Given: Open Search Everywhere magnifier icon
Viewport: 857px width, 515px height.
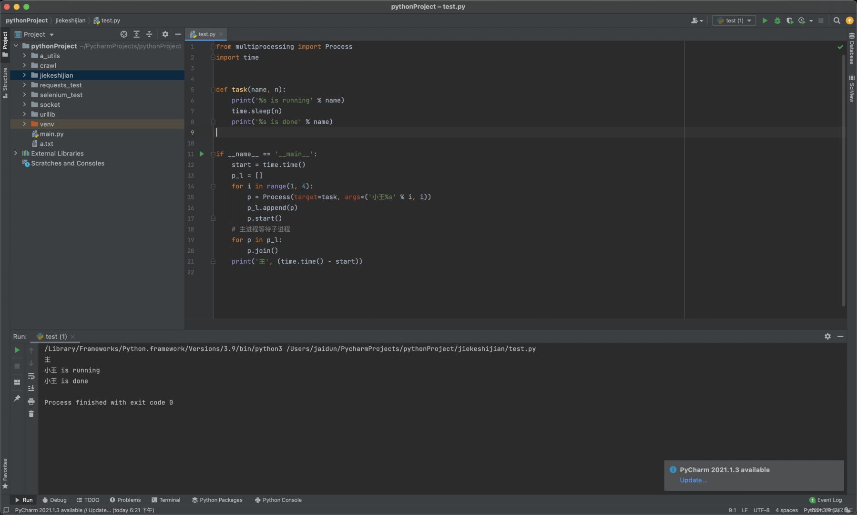Looking at the screenshot, I should click(x=837, y=21).
